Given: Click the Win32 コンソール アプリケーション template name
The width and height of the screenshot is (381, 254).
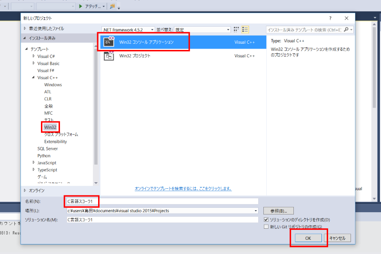Looking at the screenshot, I should click(146, 42).
